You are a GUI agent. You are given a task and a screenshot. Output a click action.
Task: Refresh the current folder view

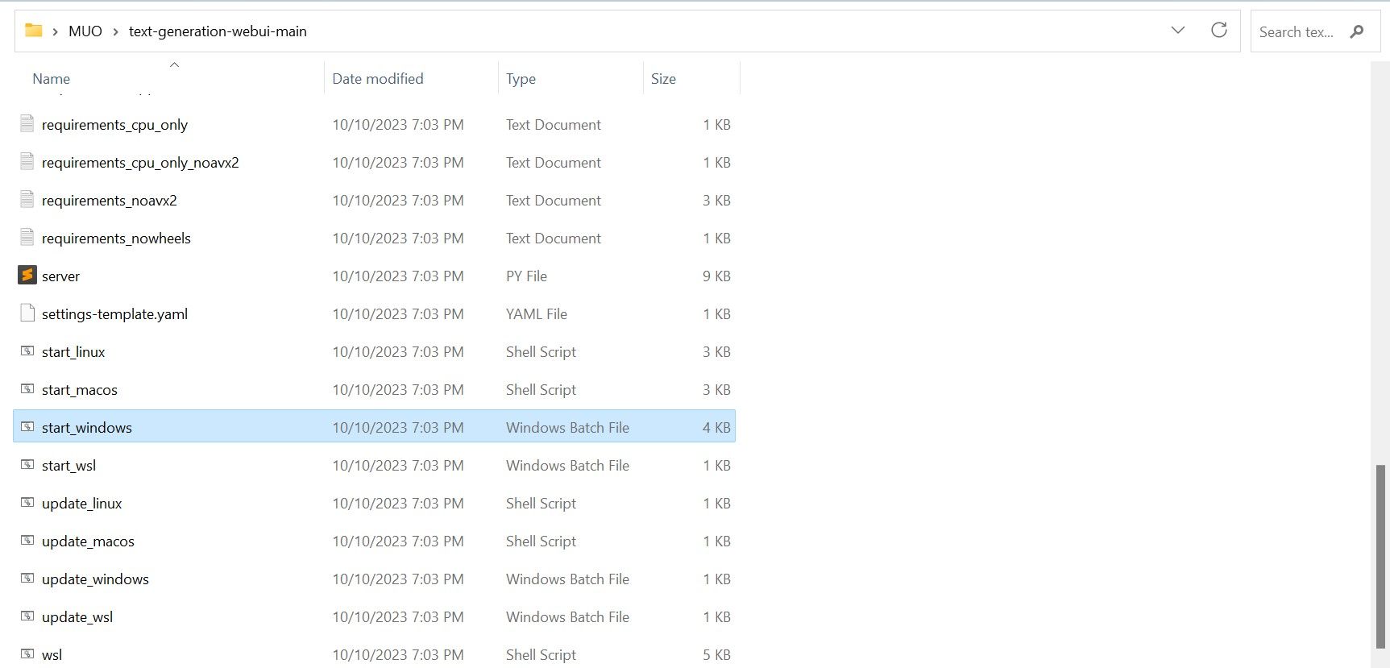(x=1219, y=31)
